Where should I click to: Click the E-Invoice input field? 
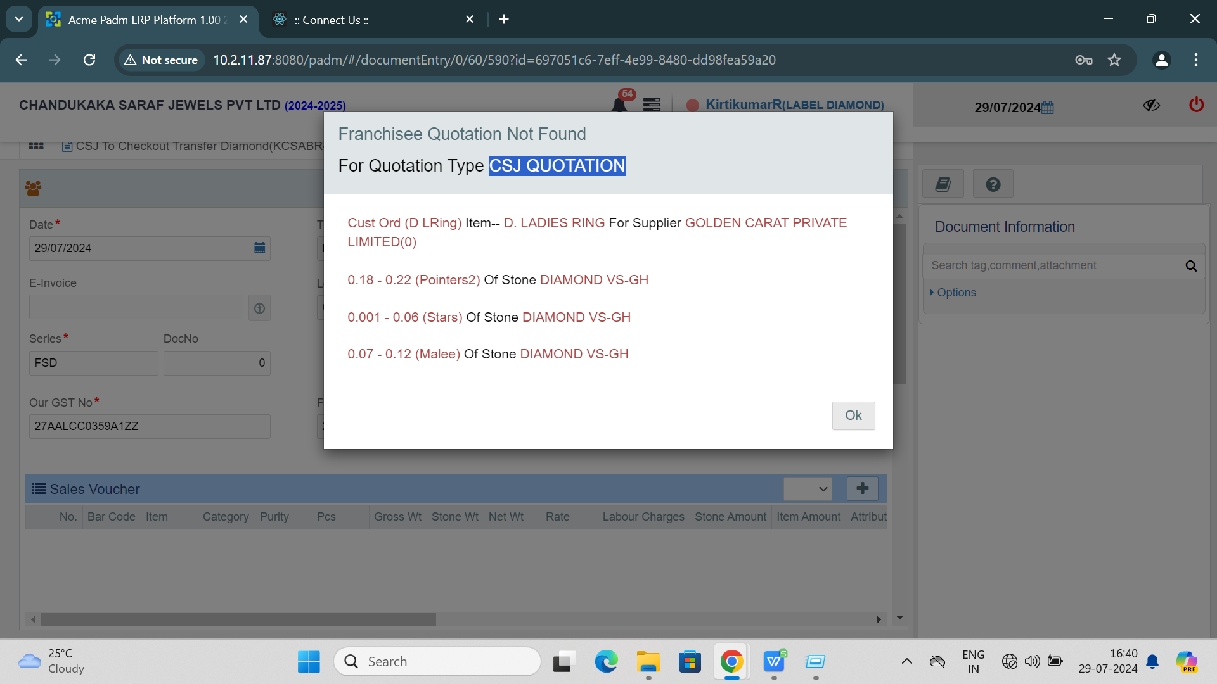pos(136,307)
